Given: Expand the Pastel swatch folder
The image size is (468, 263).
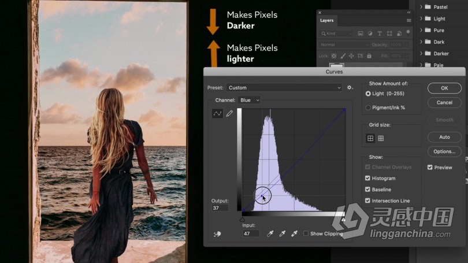Looking at the screenshot, I should [421, 8].
